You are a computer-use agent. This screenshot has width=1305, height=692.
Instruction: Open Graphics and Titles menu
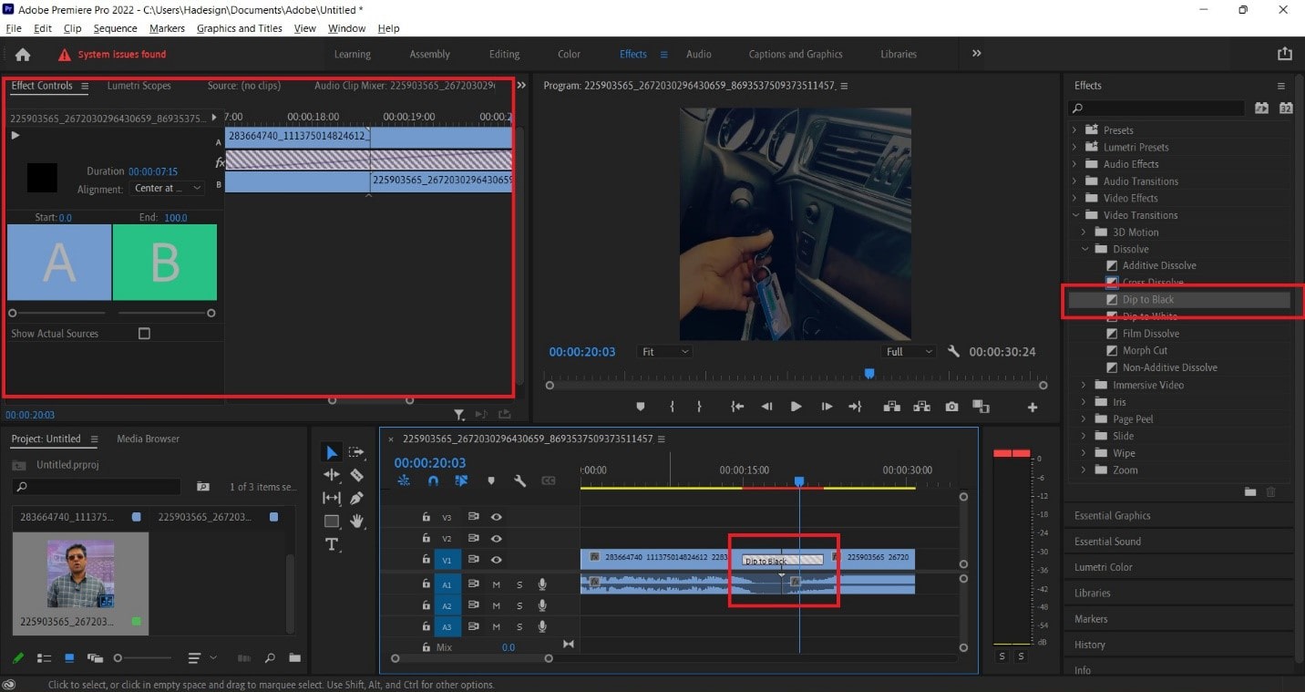coord(240,28)
